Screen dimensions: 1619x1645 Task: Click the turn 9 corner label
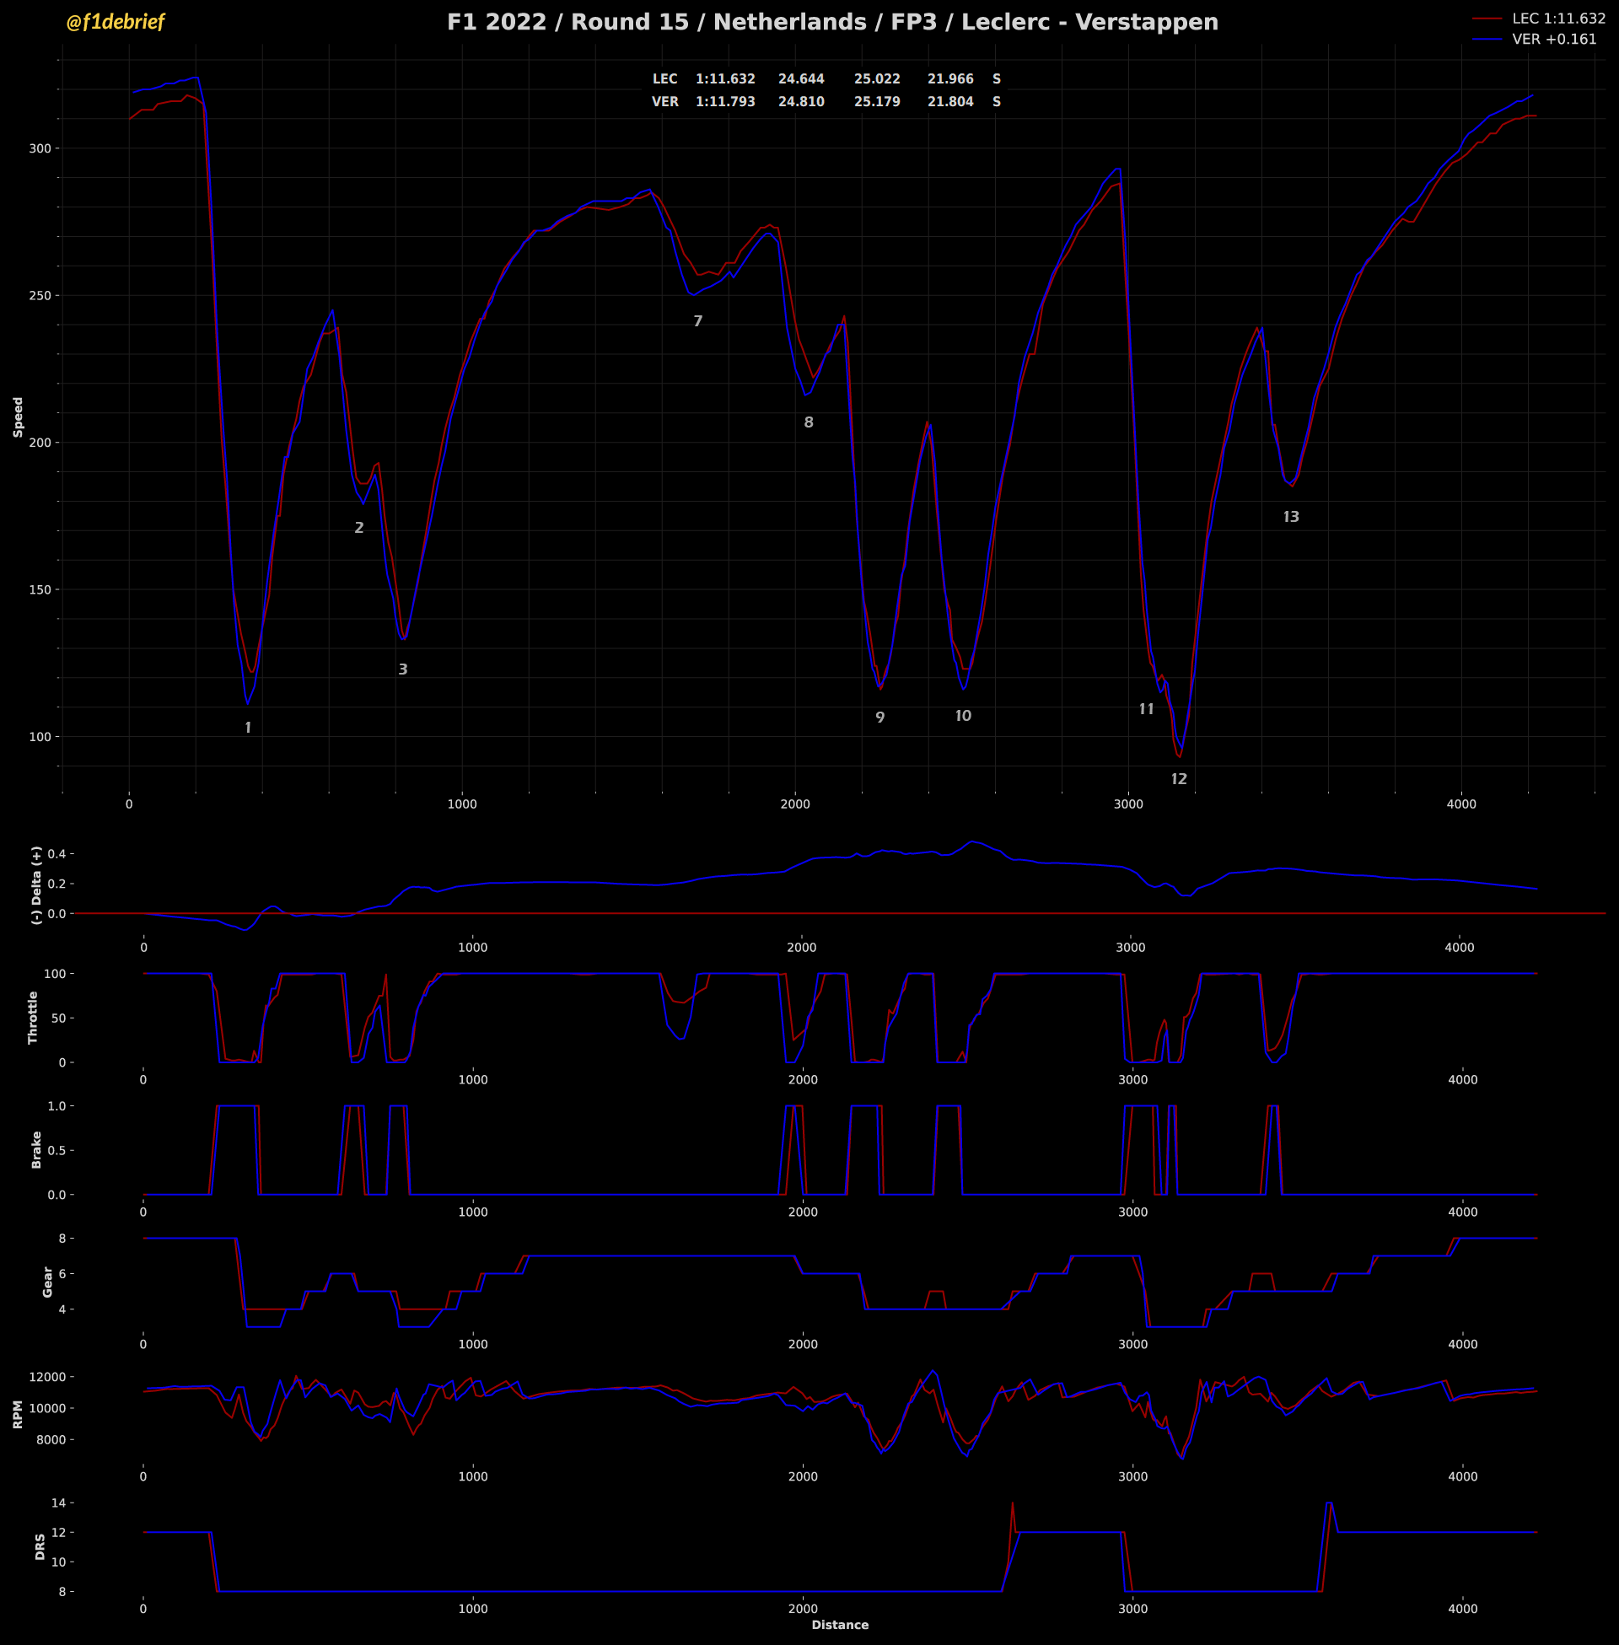[x=880, y=718]
